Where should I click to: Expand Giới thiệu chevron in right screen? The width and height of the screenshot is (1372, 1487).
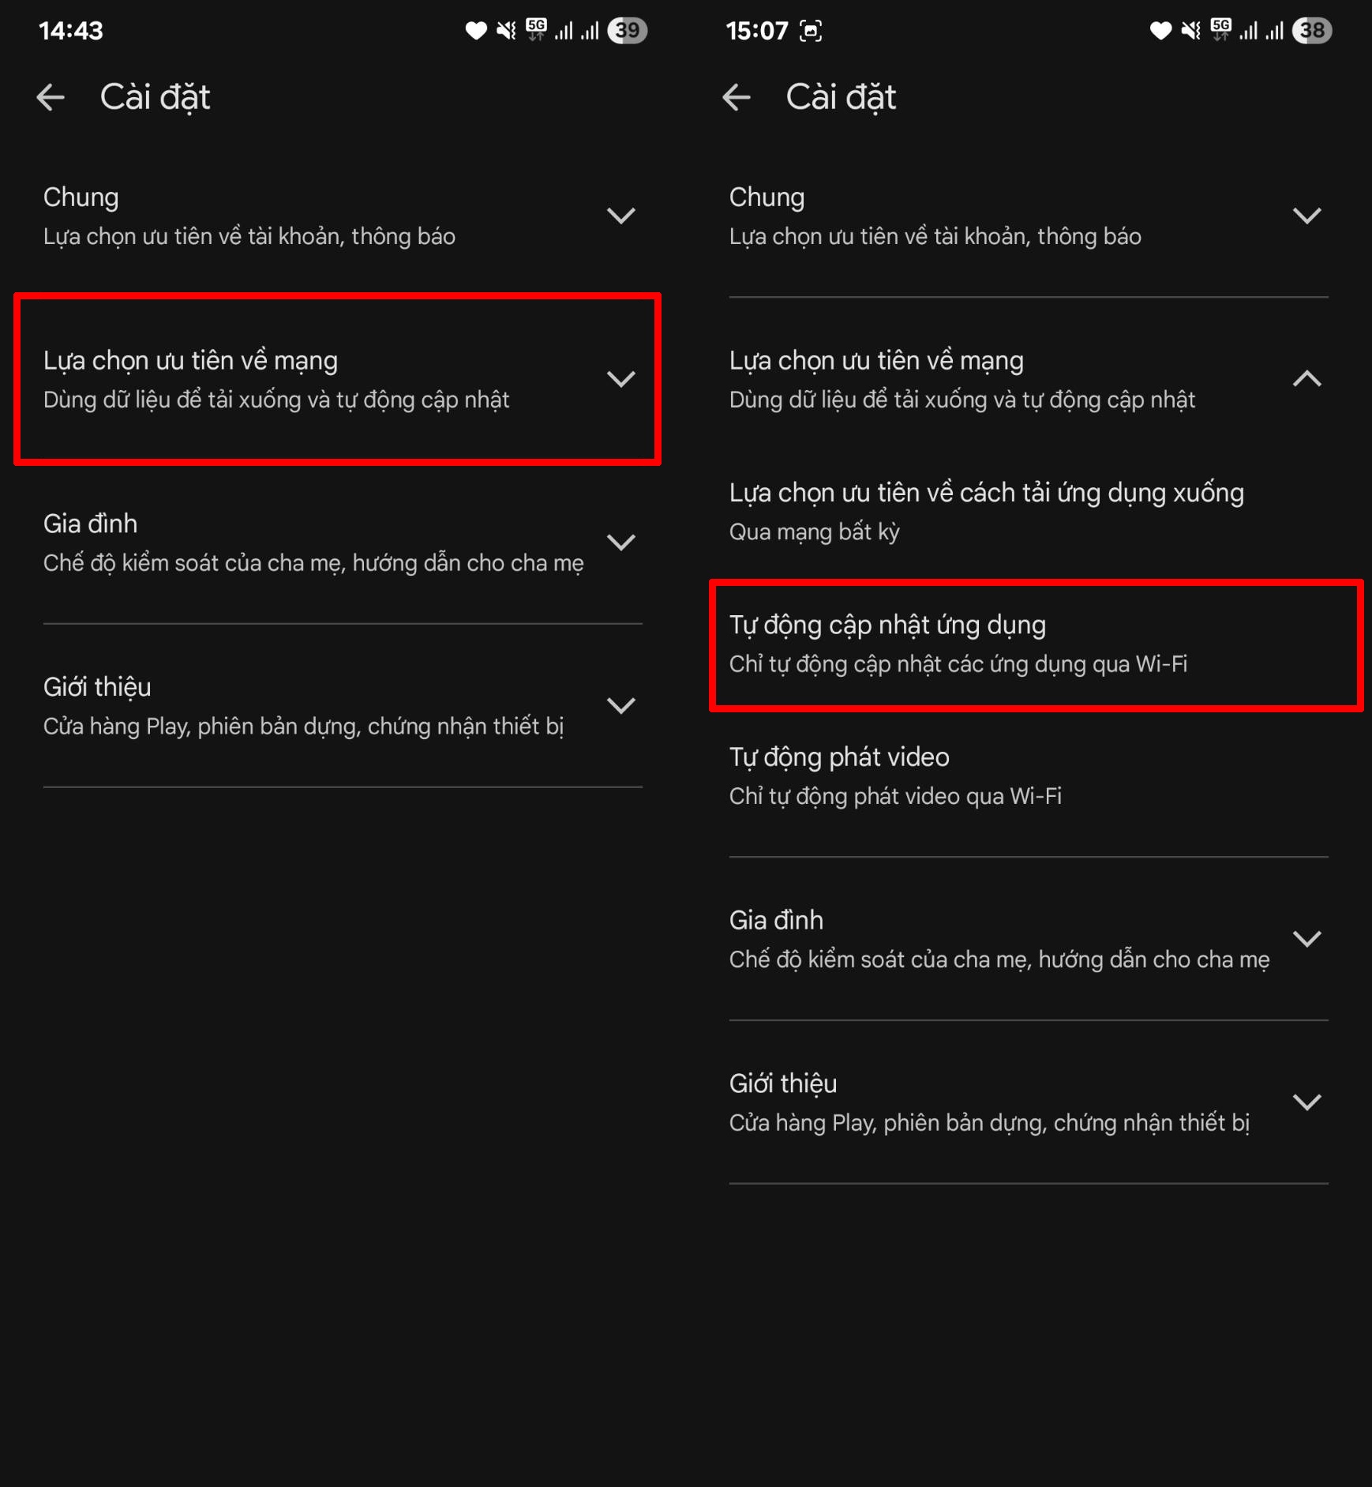(1306, 1102)
